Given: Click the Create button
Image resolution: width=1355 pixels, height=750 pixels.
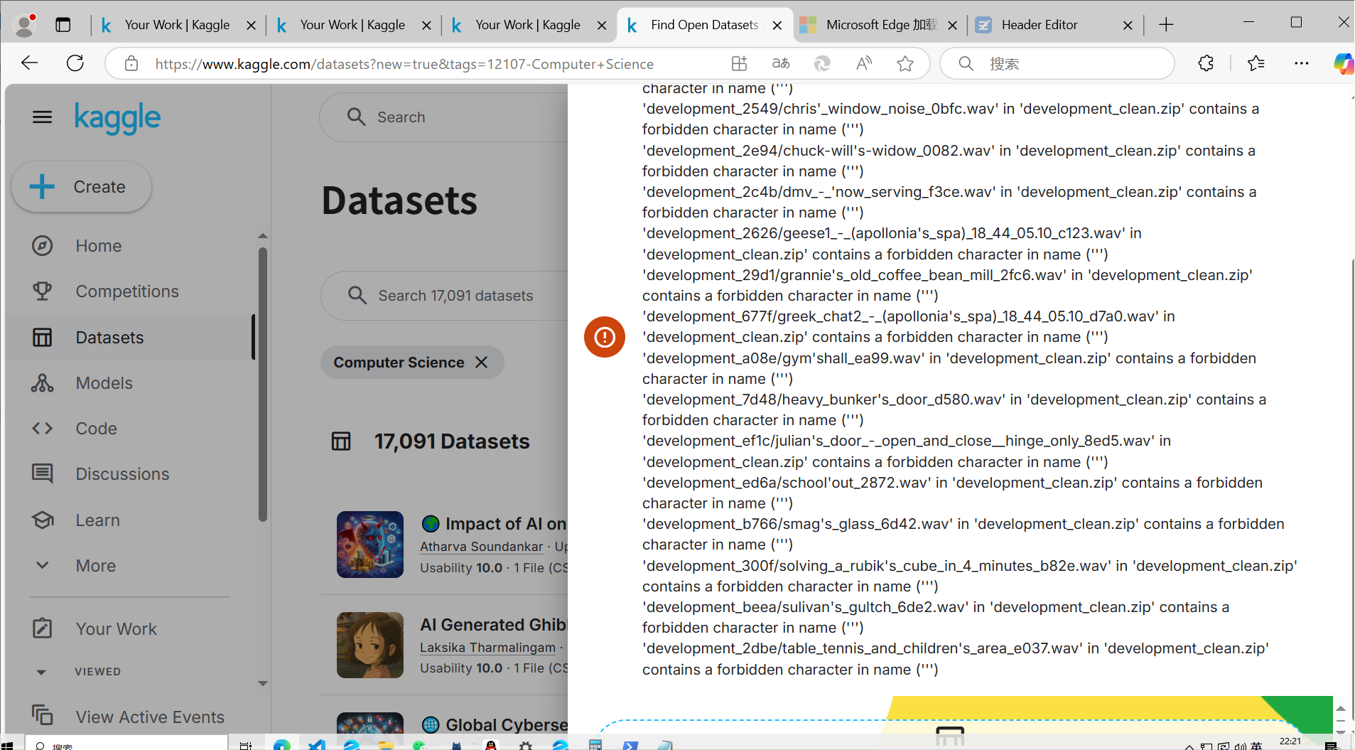Looking at the screenshot, I should tap(81, 186).
